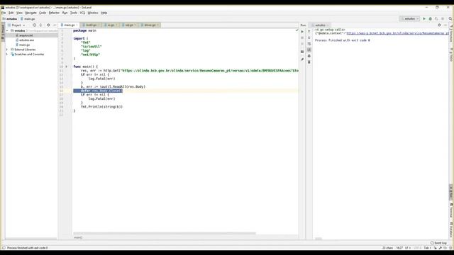Image resolution: width=454 pixels, height=255 pixels.
Task: Open the estudos run configuration dropdown
Action: pos(410,18)
